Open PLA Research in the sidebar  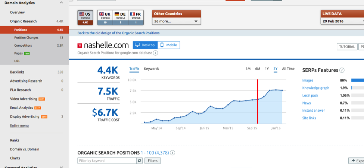point(20,90)
